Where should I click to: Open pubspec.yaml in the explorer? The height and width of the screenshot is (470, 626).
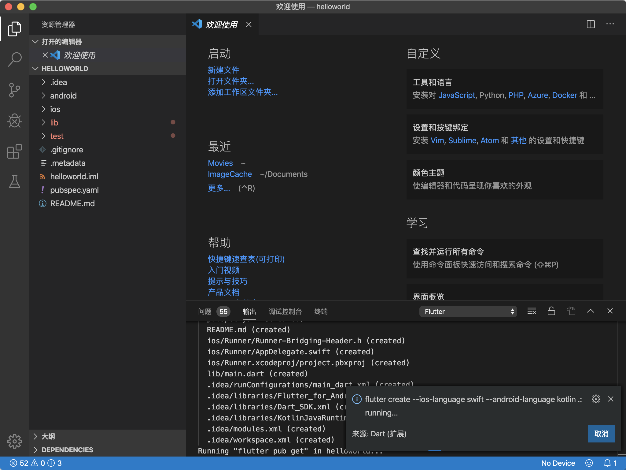pyautogui.click(x=74, y=190)
